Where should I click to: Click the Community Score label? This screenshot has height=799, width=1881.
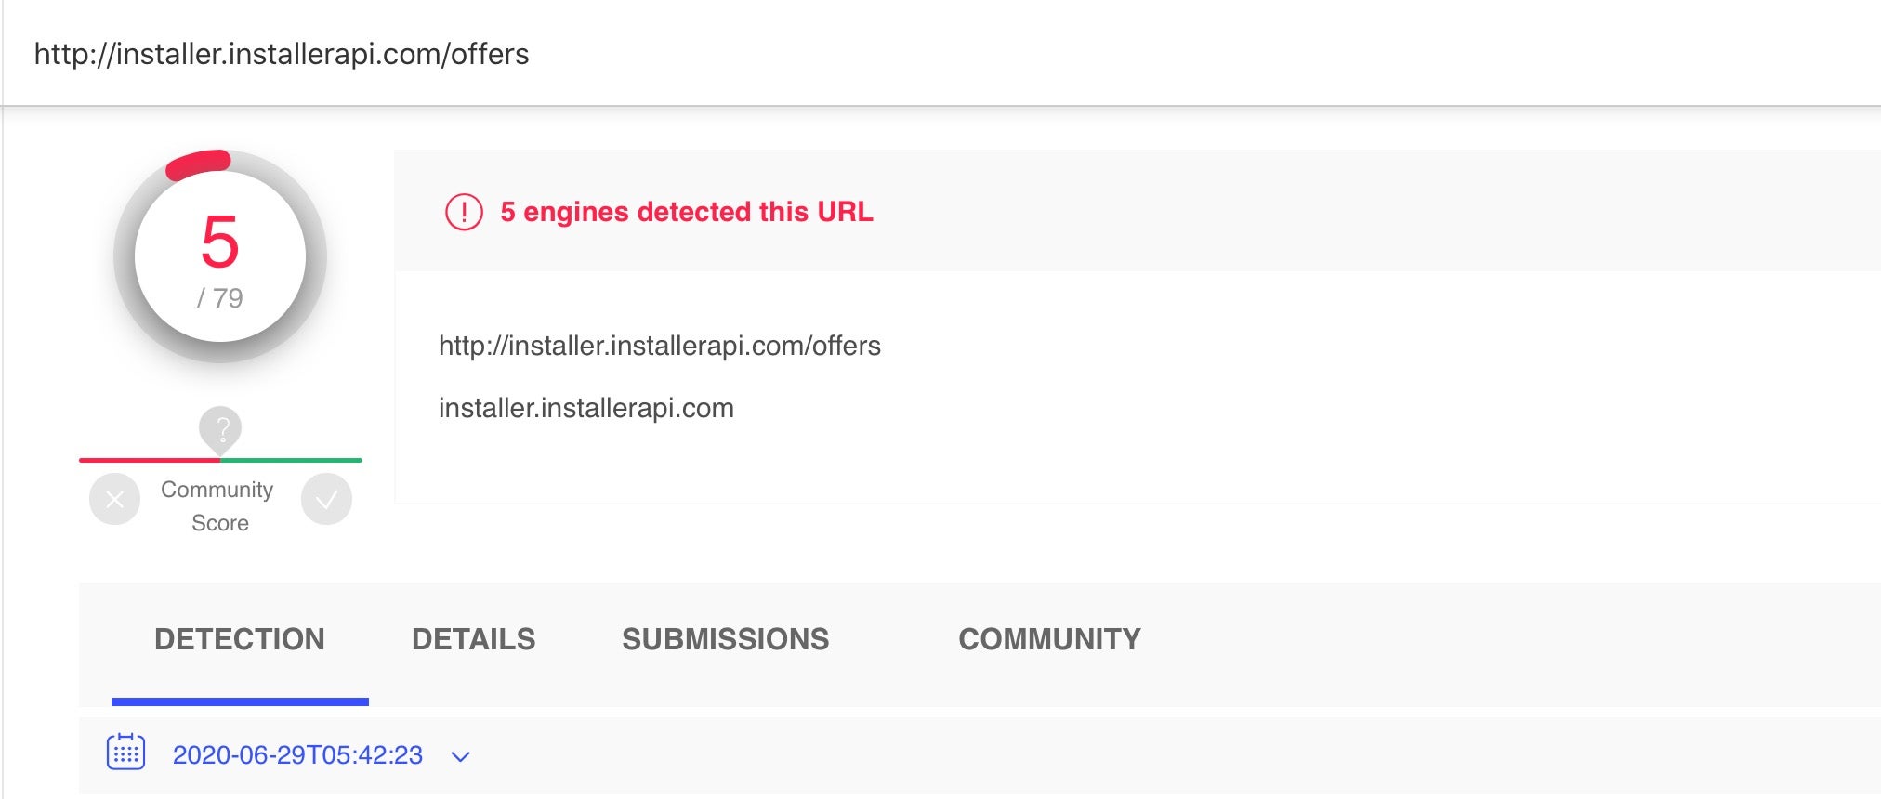click(x=219, y=505)
